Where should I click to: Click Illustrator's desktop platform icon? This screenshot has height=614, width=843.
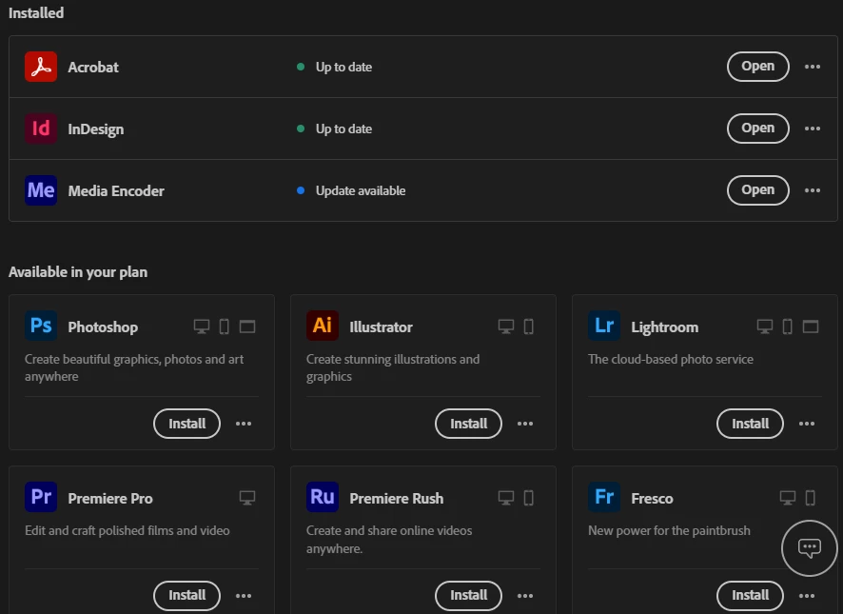506,327
